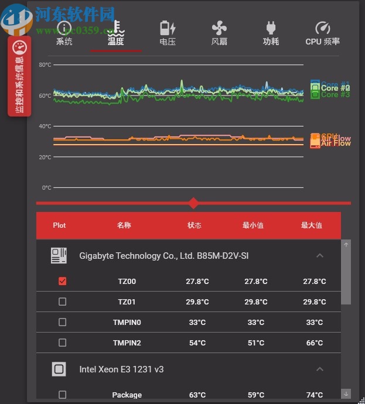Click the green Core #3 legend icon
Screen dimensions: 365x404
315,94
